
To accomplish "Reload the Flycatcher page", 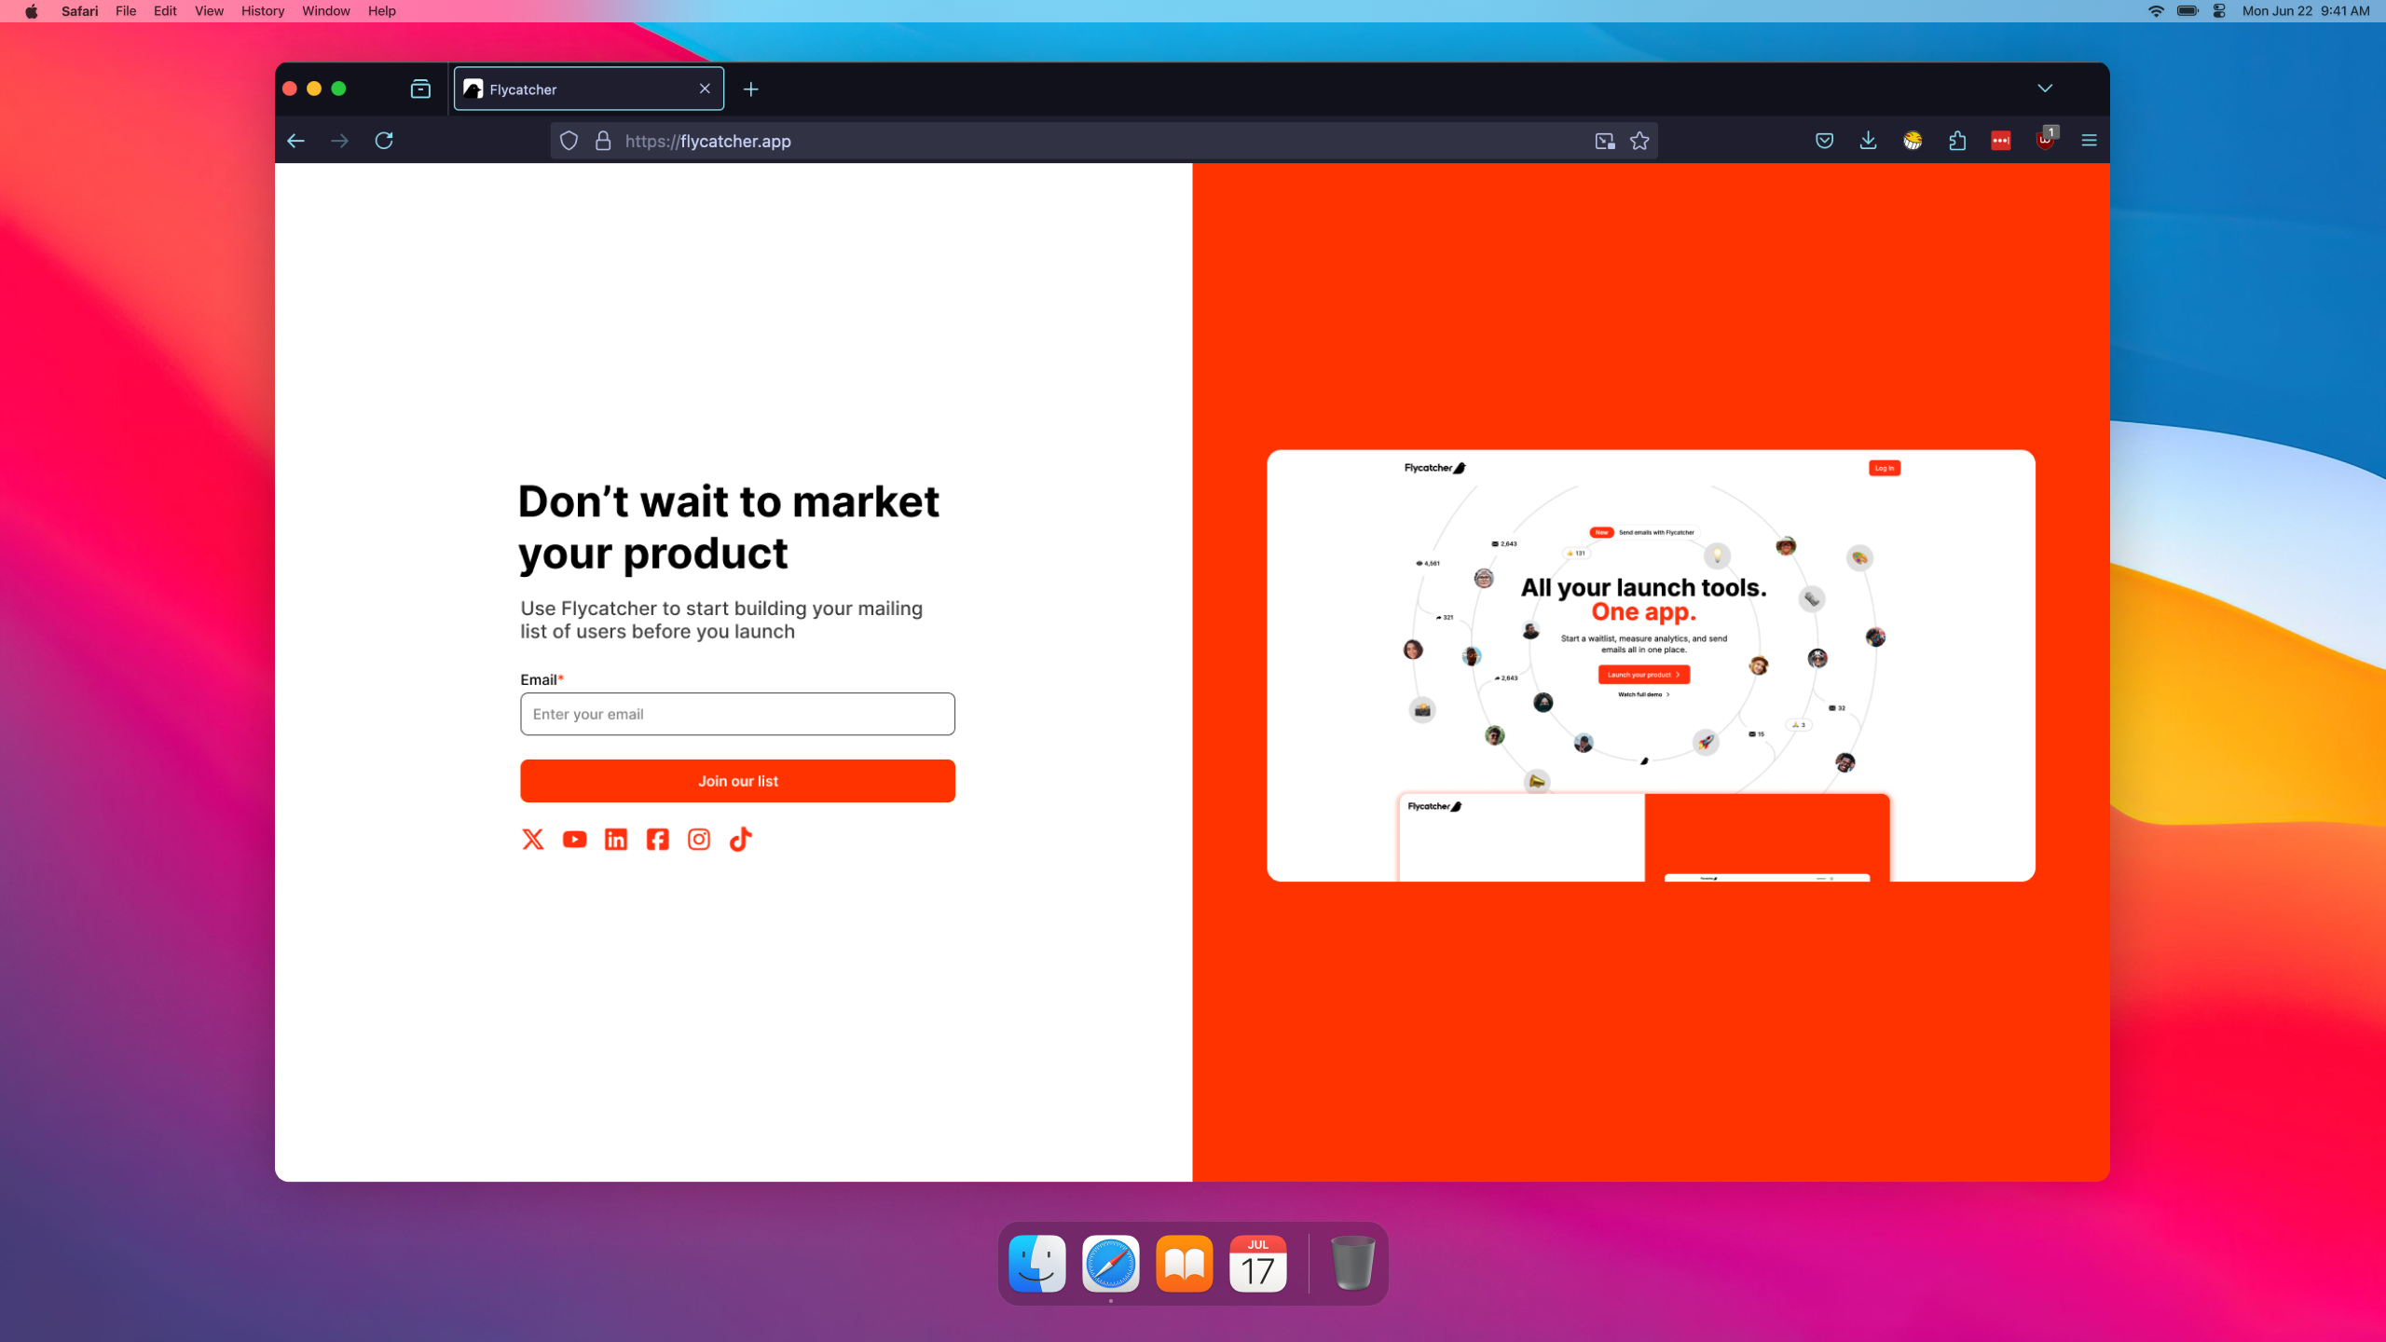I will [x=384, y=141].
